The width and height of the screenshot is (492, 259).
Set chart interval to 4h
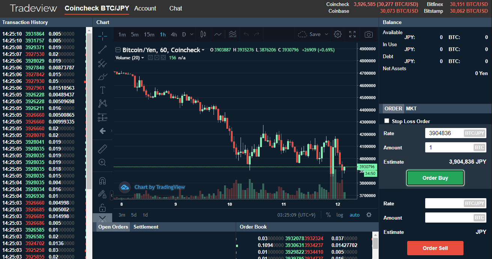[174, 35]
